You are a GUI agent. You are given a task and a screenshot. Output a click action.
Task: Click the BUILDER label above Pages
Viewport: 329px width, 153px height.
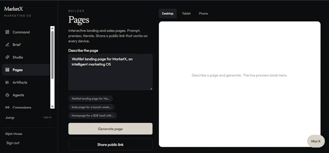[76, 11]
